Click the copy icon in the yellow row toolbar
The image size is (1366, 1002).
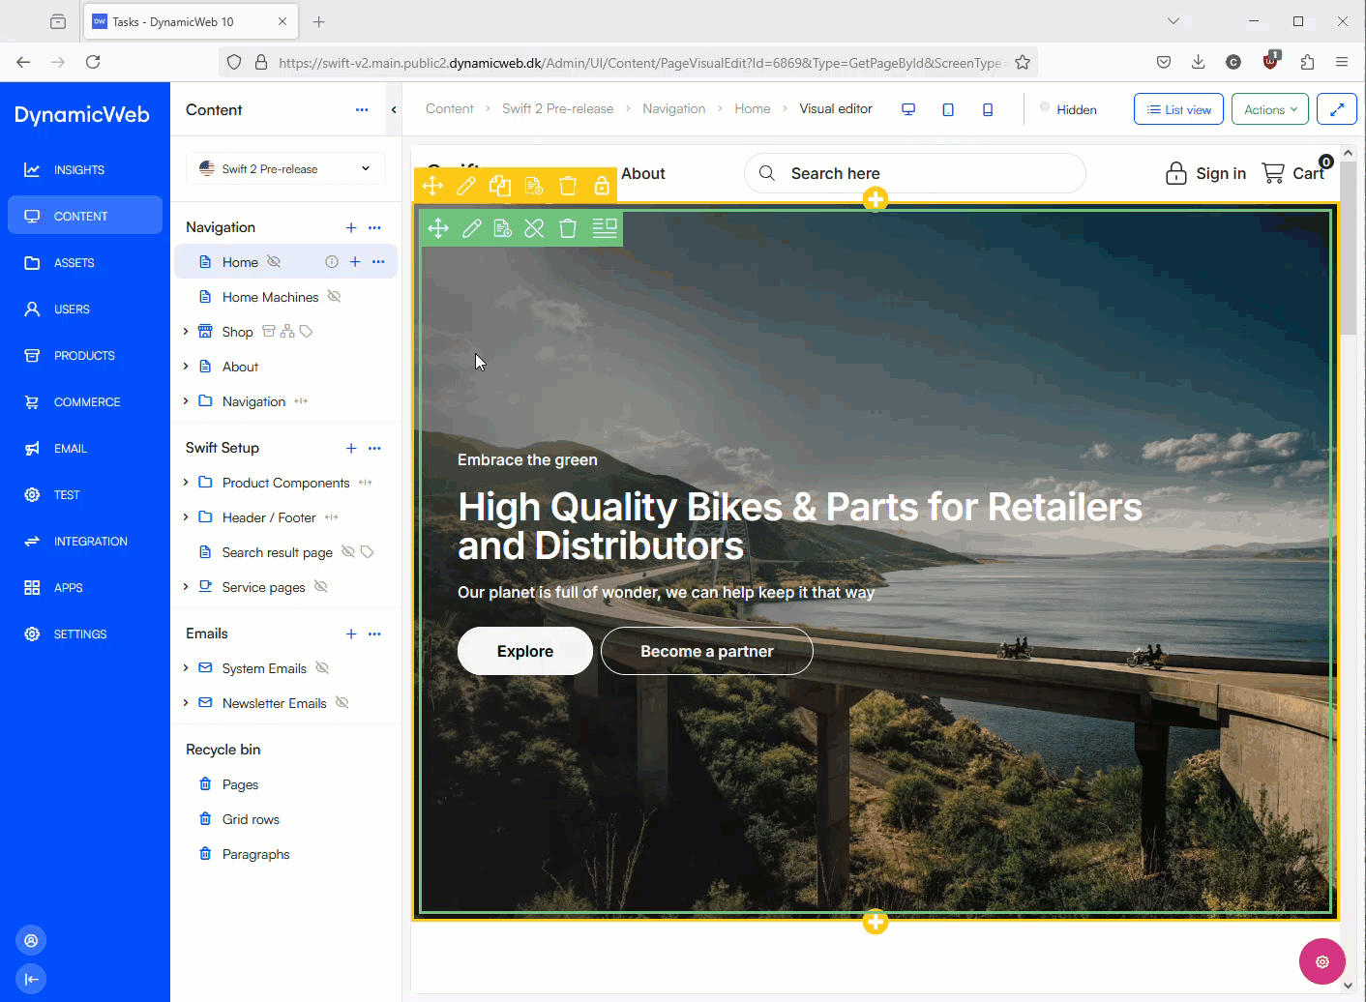pos(499,186)
